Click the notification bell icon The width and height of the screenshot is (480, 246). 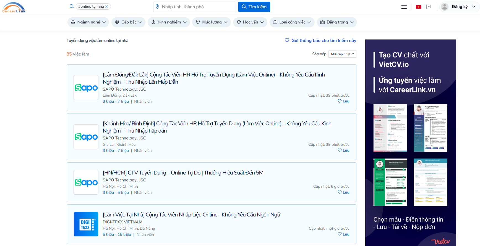coord(287,40)
